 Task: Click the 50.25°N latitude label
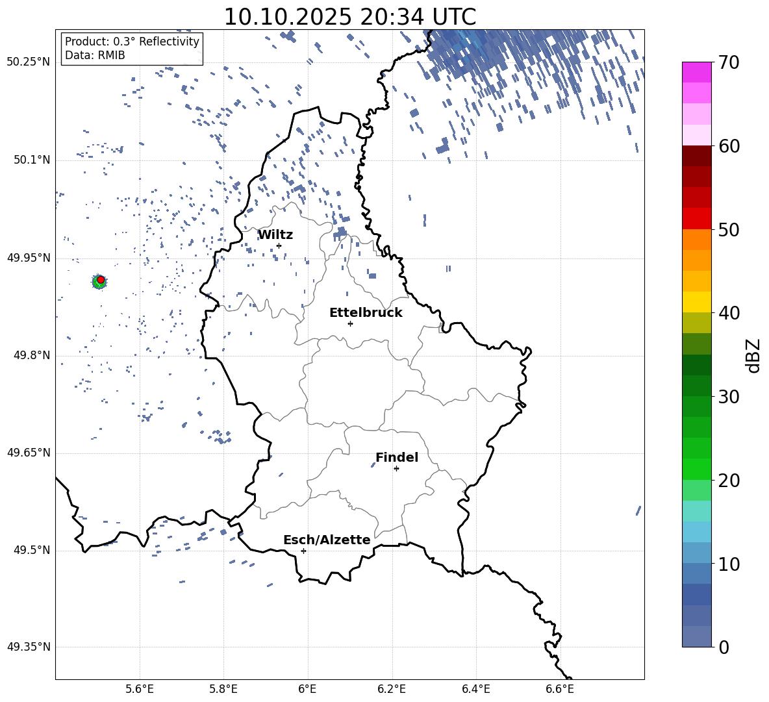[29, 62]
